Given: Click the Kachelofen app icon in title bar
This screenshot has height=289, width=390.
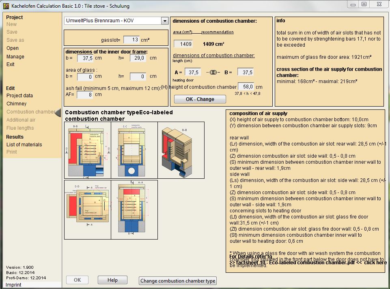Looking at the screenshot, I should point(5,6).
